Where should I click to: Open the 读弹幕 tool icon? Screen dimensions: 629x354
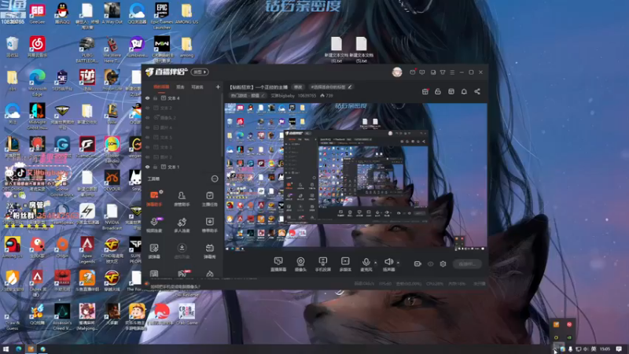pos(154,250)
